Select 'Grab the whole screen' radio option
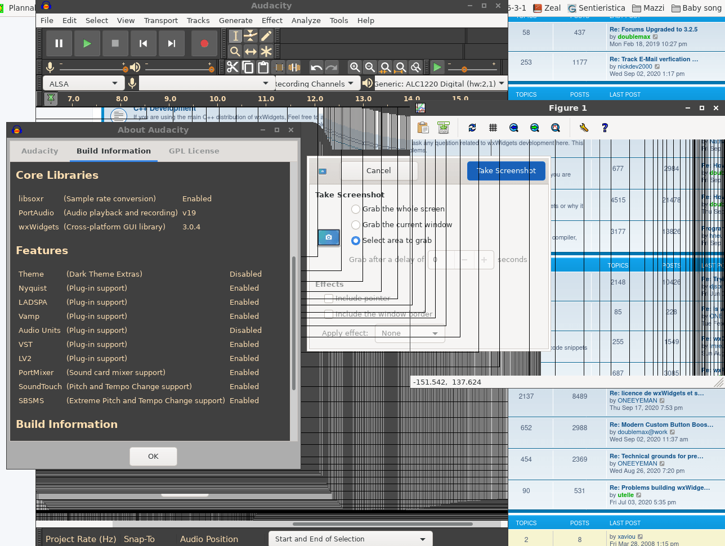This screenshot has height=546, width=725. coord(356,209)
